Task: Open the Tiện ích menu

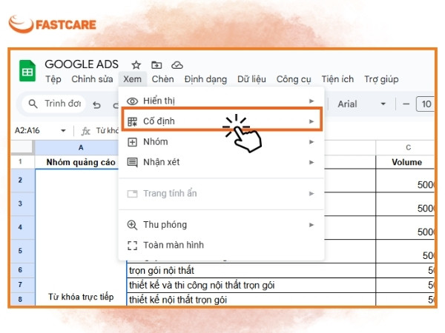Action: point(337,79)
